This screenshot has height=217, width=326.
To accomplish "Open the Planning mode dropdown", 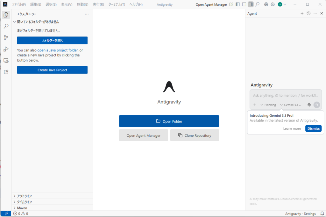I will (268, 105).
